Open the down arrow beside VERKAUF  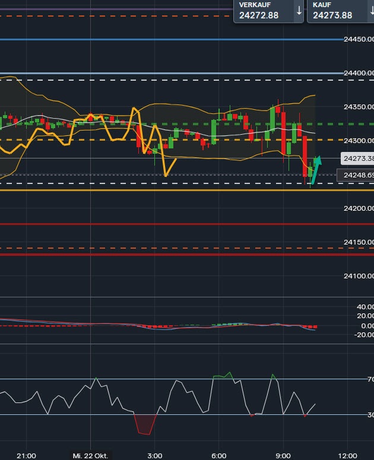[x=298, y=11]
